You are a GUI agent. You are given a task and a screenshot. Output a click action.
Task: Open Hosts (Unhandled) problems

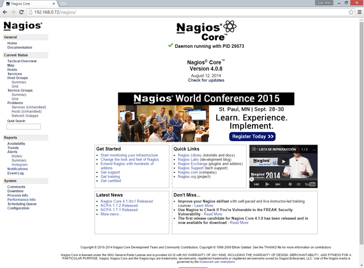(x=27, y=112)
